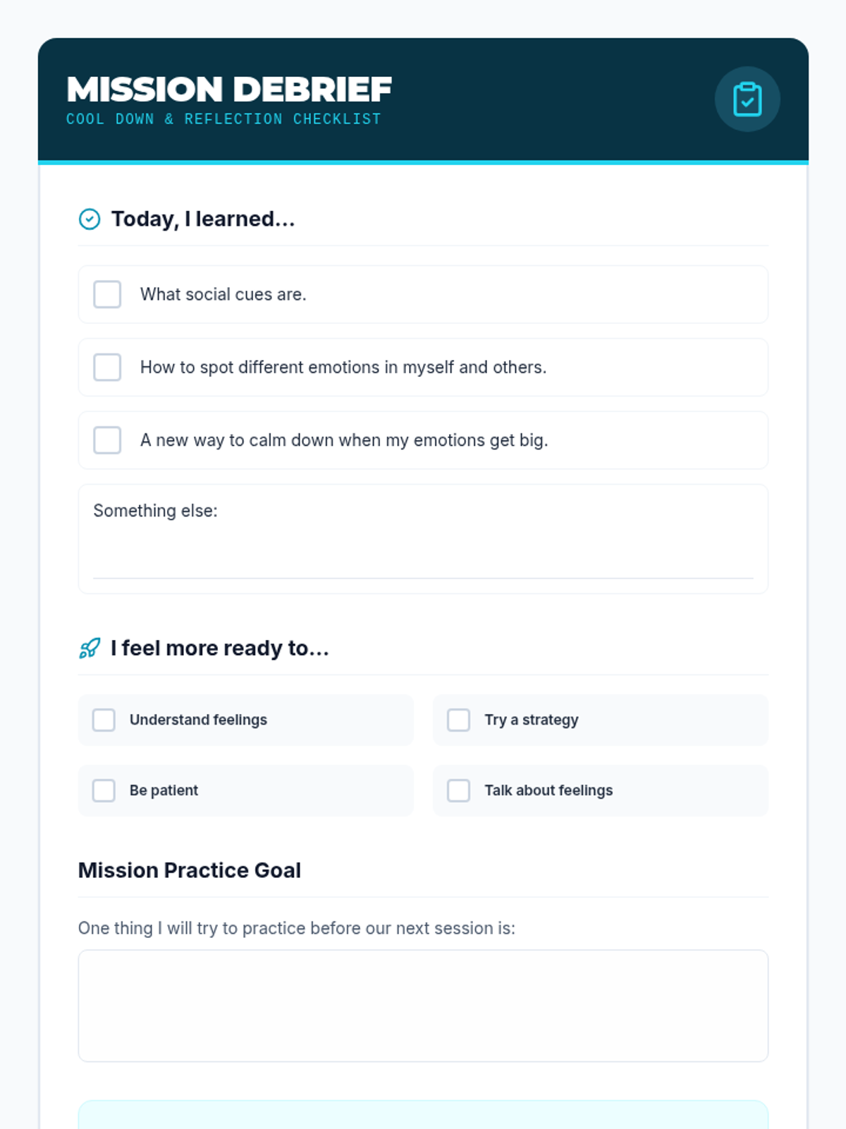Click the 'I feel more ready to...' heading
This screenshot has height=1129, width=846.
coord(220,648)
